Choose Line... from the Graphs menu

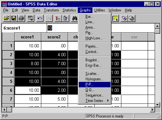click(x=95, y=22)
